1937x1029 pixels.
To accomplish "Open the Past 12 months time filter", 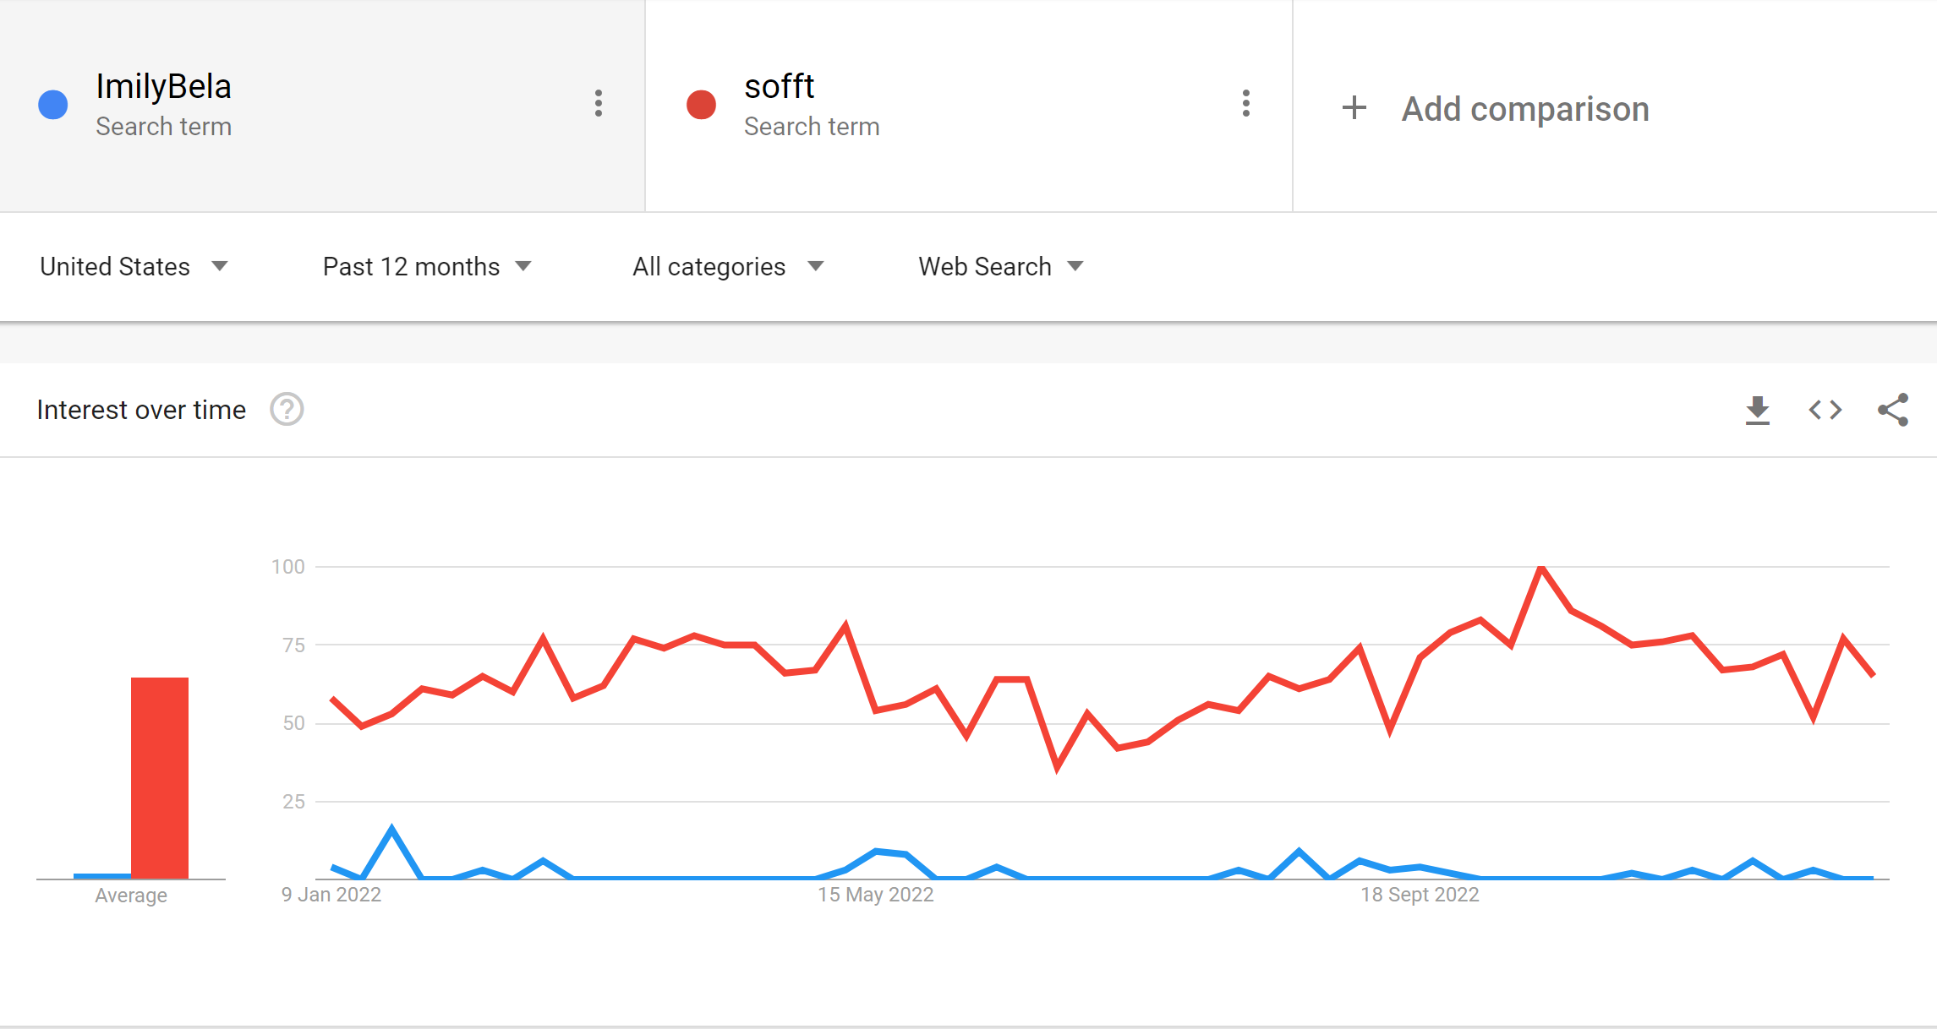I will pos(427,267).
